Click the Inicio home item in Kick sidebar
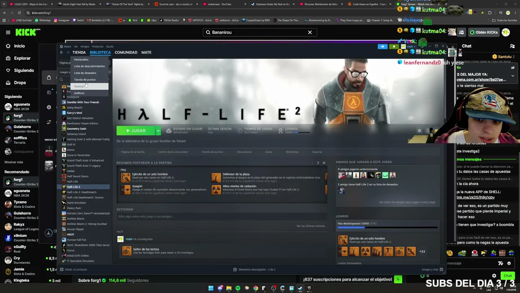This screenshot has width=520, height=293. pos(15,46)
